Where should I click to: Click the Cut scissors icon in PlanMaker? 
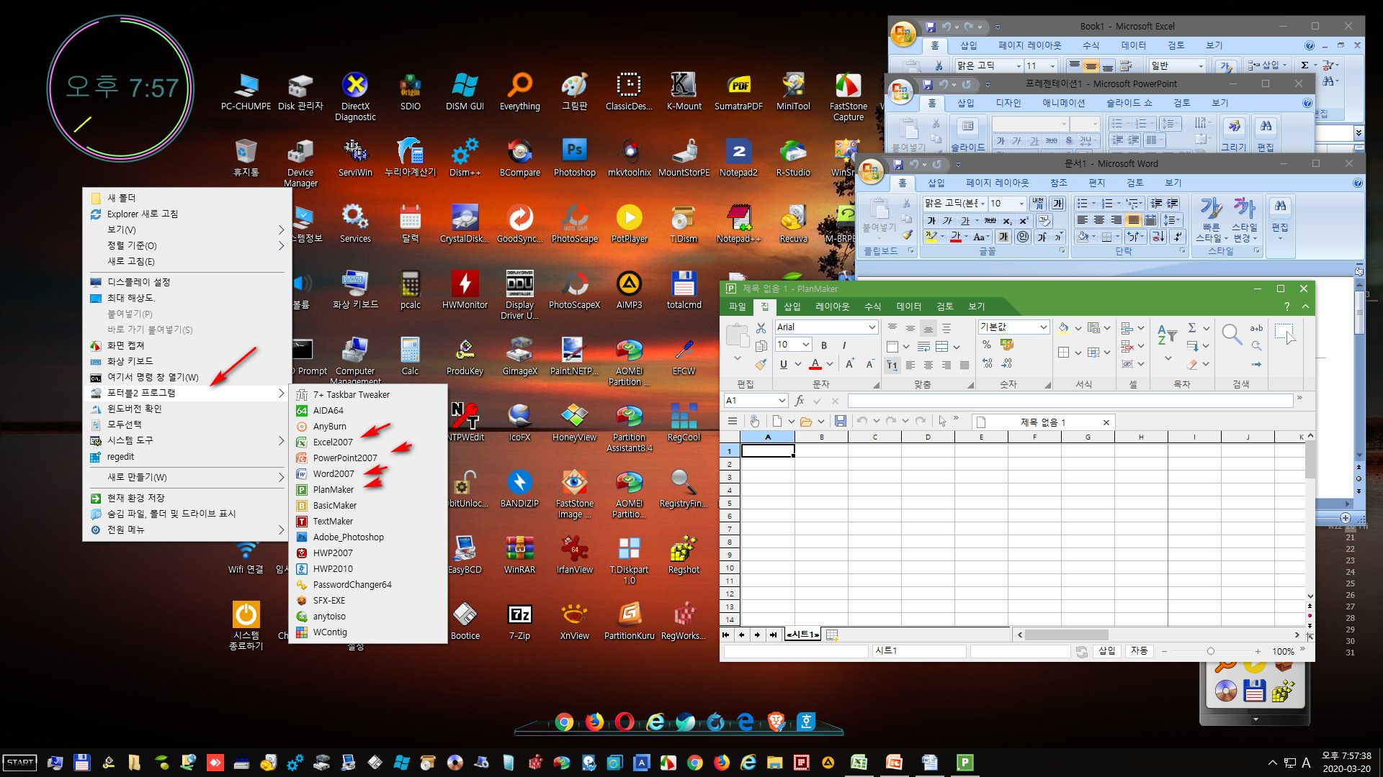tap(761, 328)
